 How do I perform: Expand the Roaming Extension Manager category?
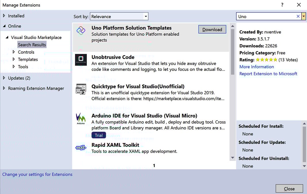(x=4, y=88)
